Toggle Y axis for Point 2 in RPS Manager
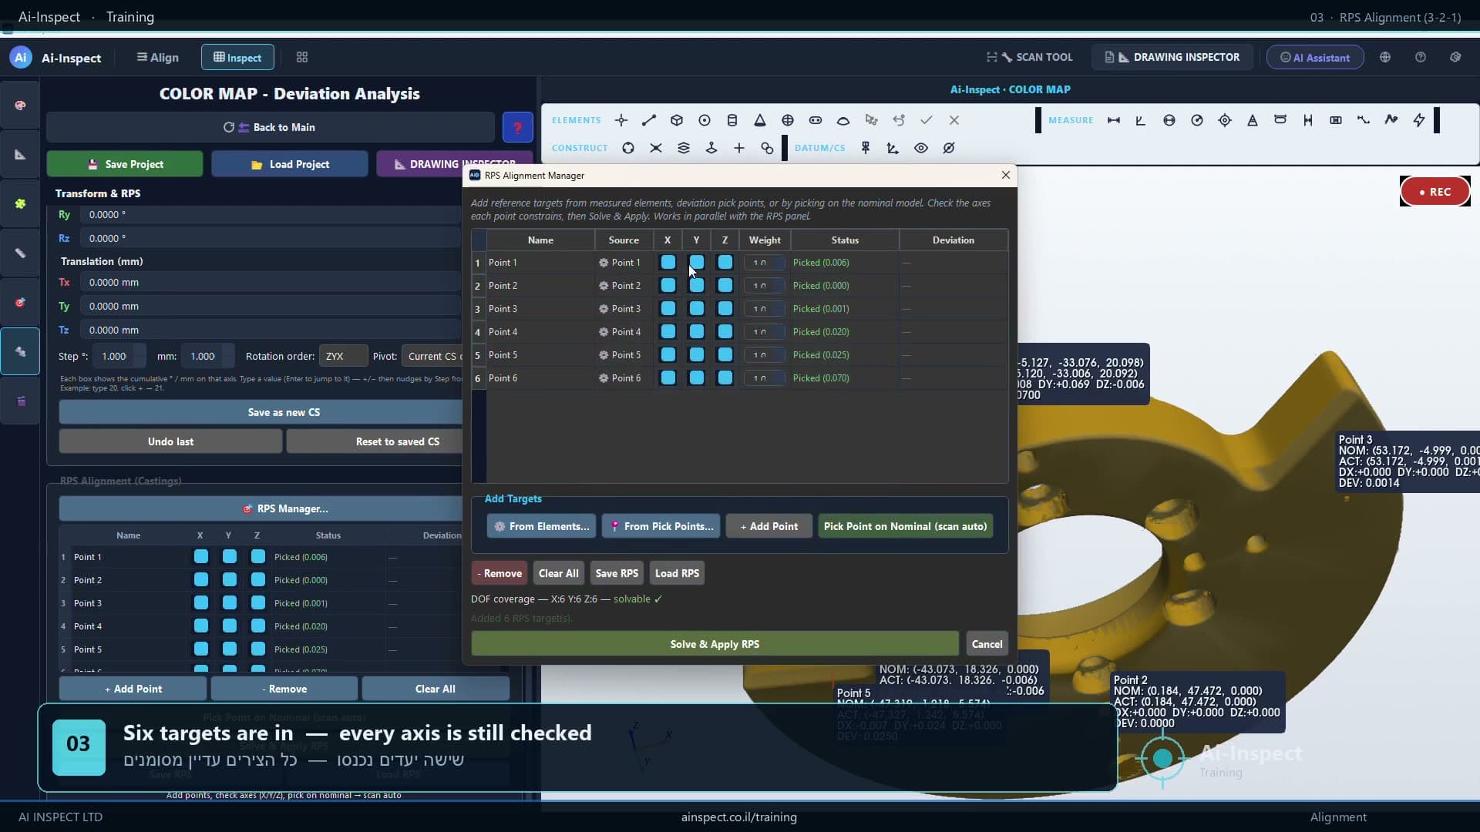 pyautogui.click(x=696, y=286)
